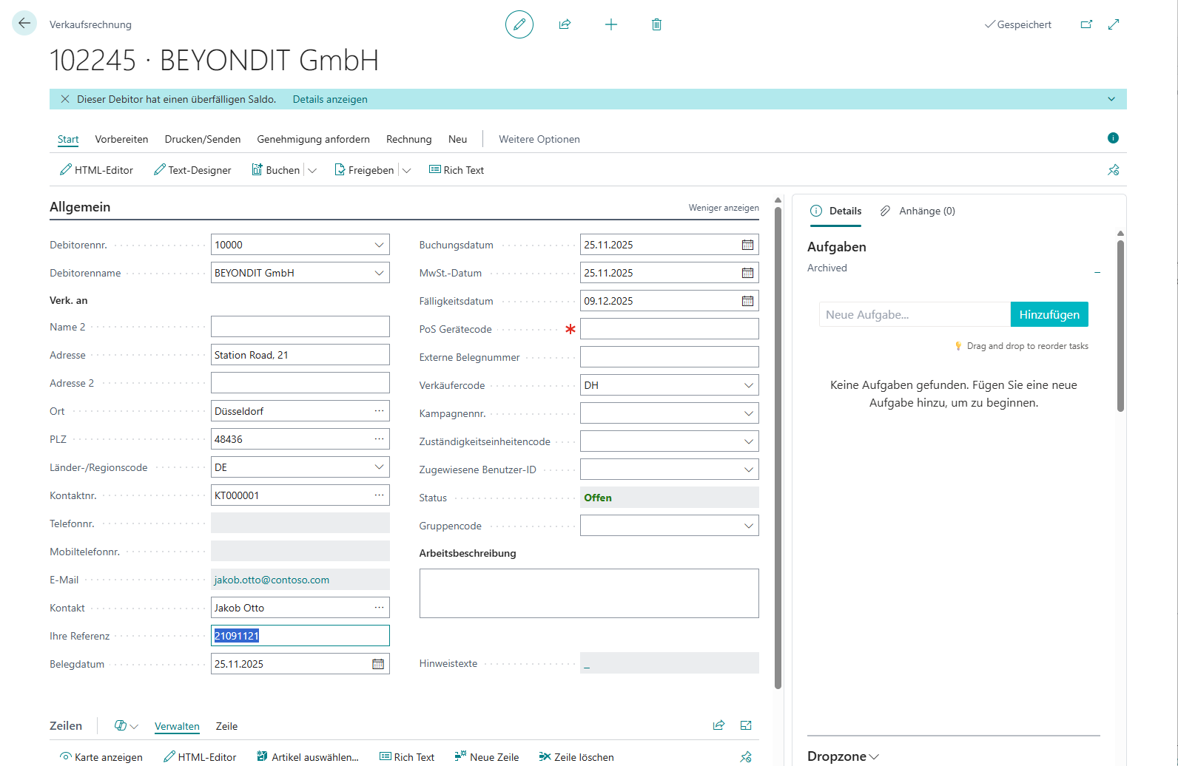Image resolution: width=1178 pixels, height=766 pixels.
Task: Open the Vorbereiten menu tab
Action: [121, 139]
